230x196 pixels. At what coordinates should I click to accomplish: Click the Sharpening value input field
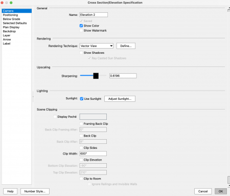(123, 76)
